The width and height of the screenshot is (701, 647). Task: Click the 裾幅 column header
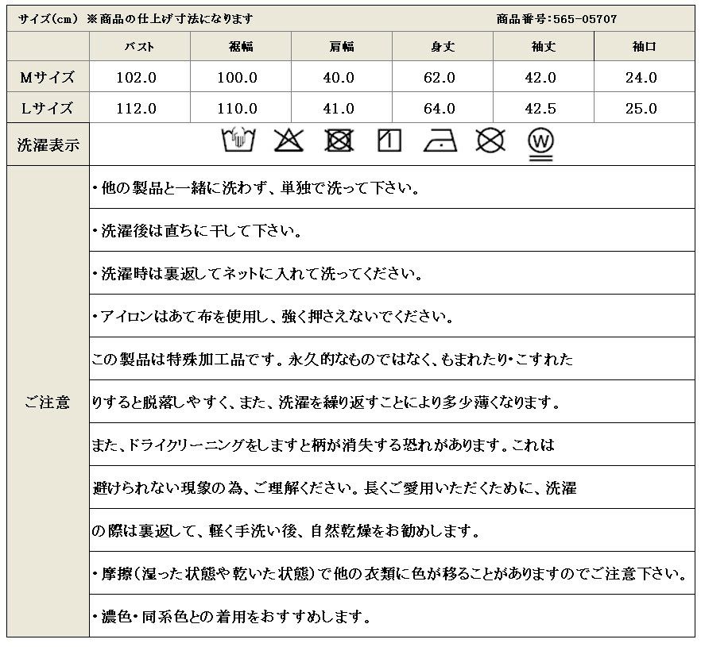[x=241, y=47]
